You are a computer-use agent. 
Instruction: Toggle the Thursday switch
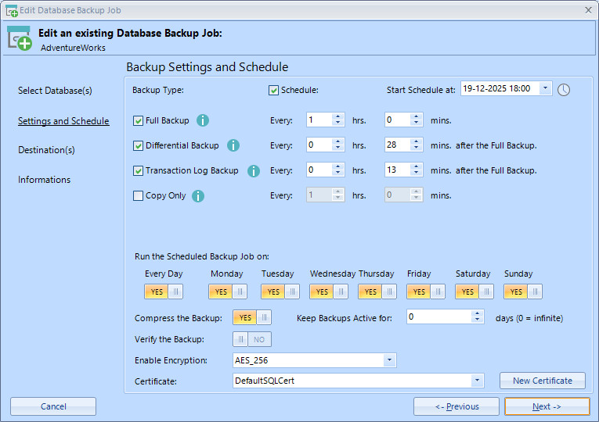pos(377,291)
